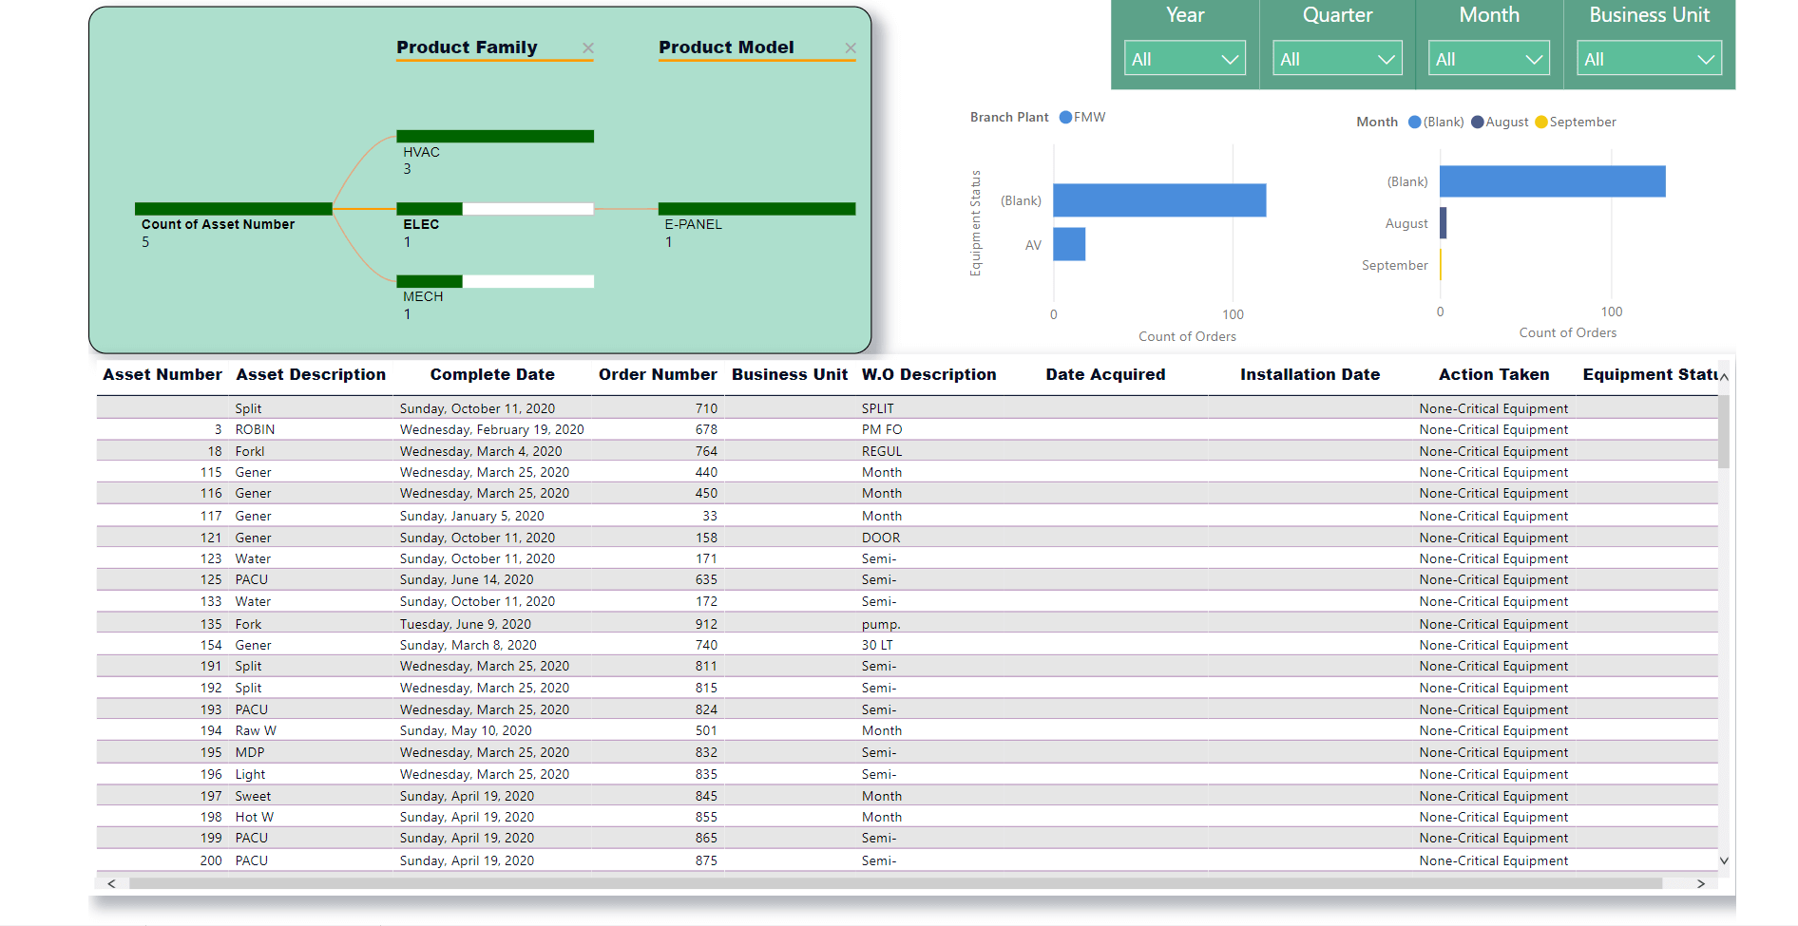The image size is (1798, 926).
Task: Select the MECH node bar
Action: pos(495,281)
